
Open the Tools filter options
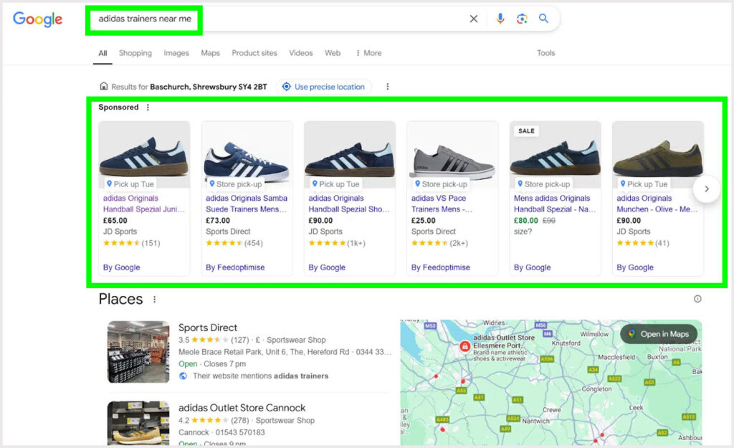click(x=545, y=53)
